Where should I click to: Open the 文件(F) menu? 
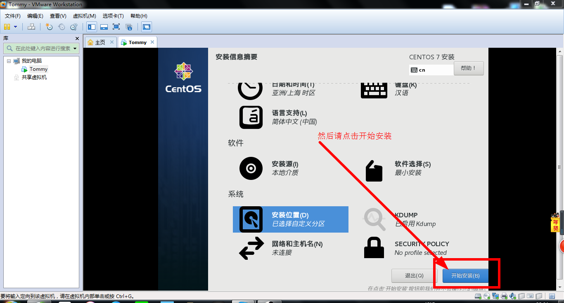tap(13, 16)
